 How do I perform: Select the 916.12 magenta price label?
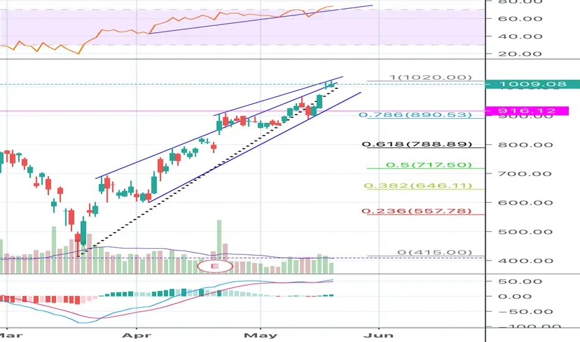pos(526,111)
